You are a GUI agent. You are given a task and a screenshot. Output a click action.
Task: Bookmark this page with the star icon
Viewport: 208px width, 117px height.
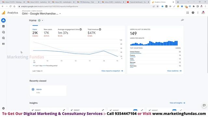pyautogui.click(x=158, y=6)
